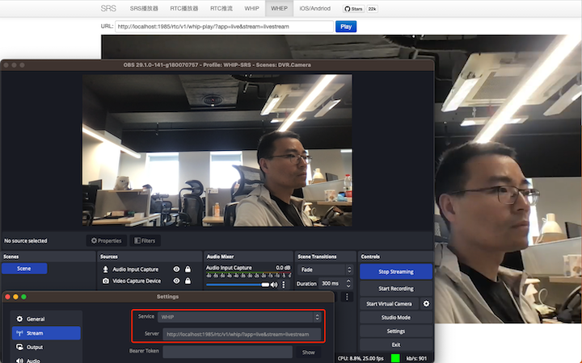
Task: Toggle lock on Video Capture Device source
Action: click(x=188, y=282)
